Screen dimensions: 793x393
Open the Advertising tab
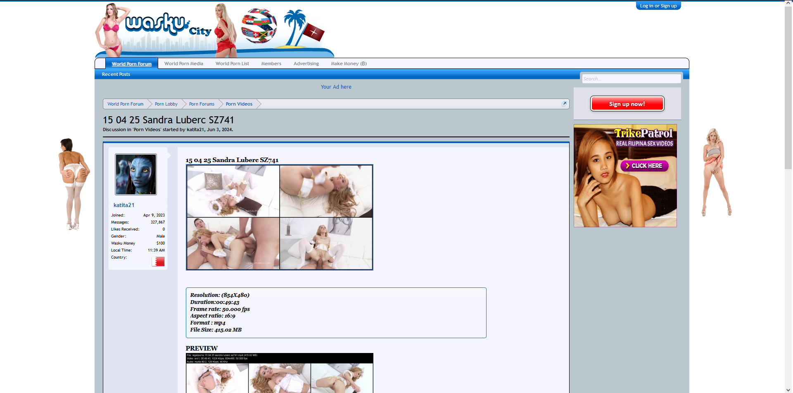tap(306, 64)
